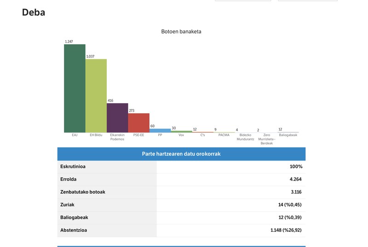The height and width of the screenshot is (247, 368).
Task: Click the Parte hartzearen datu orokorrak header
Action: click(181, 154)
